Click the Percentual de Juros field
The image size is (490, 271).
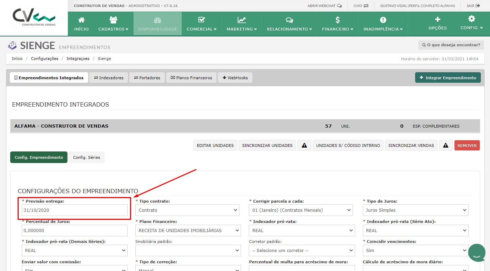point(75,230)
